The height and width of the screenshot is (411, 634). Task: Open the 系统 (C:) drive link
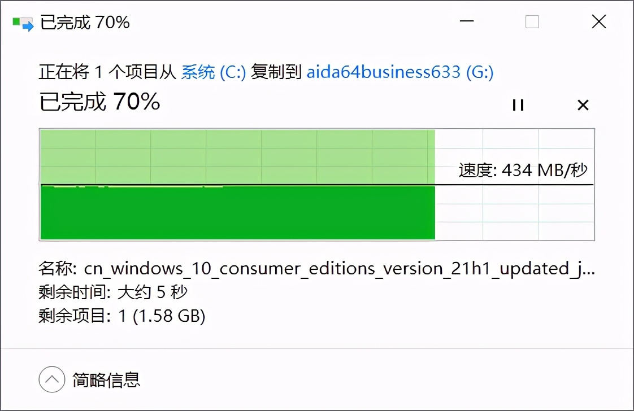[213, 72]
